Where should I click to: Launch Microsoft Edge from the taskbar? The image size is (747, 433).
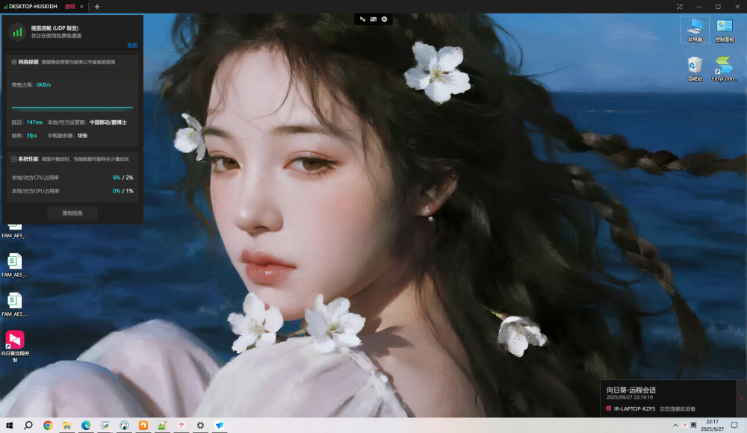point(86,426)
